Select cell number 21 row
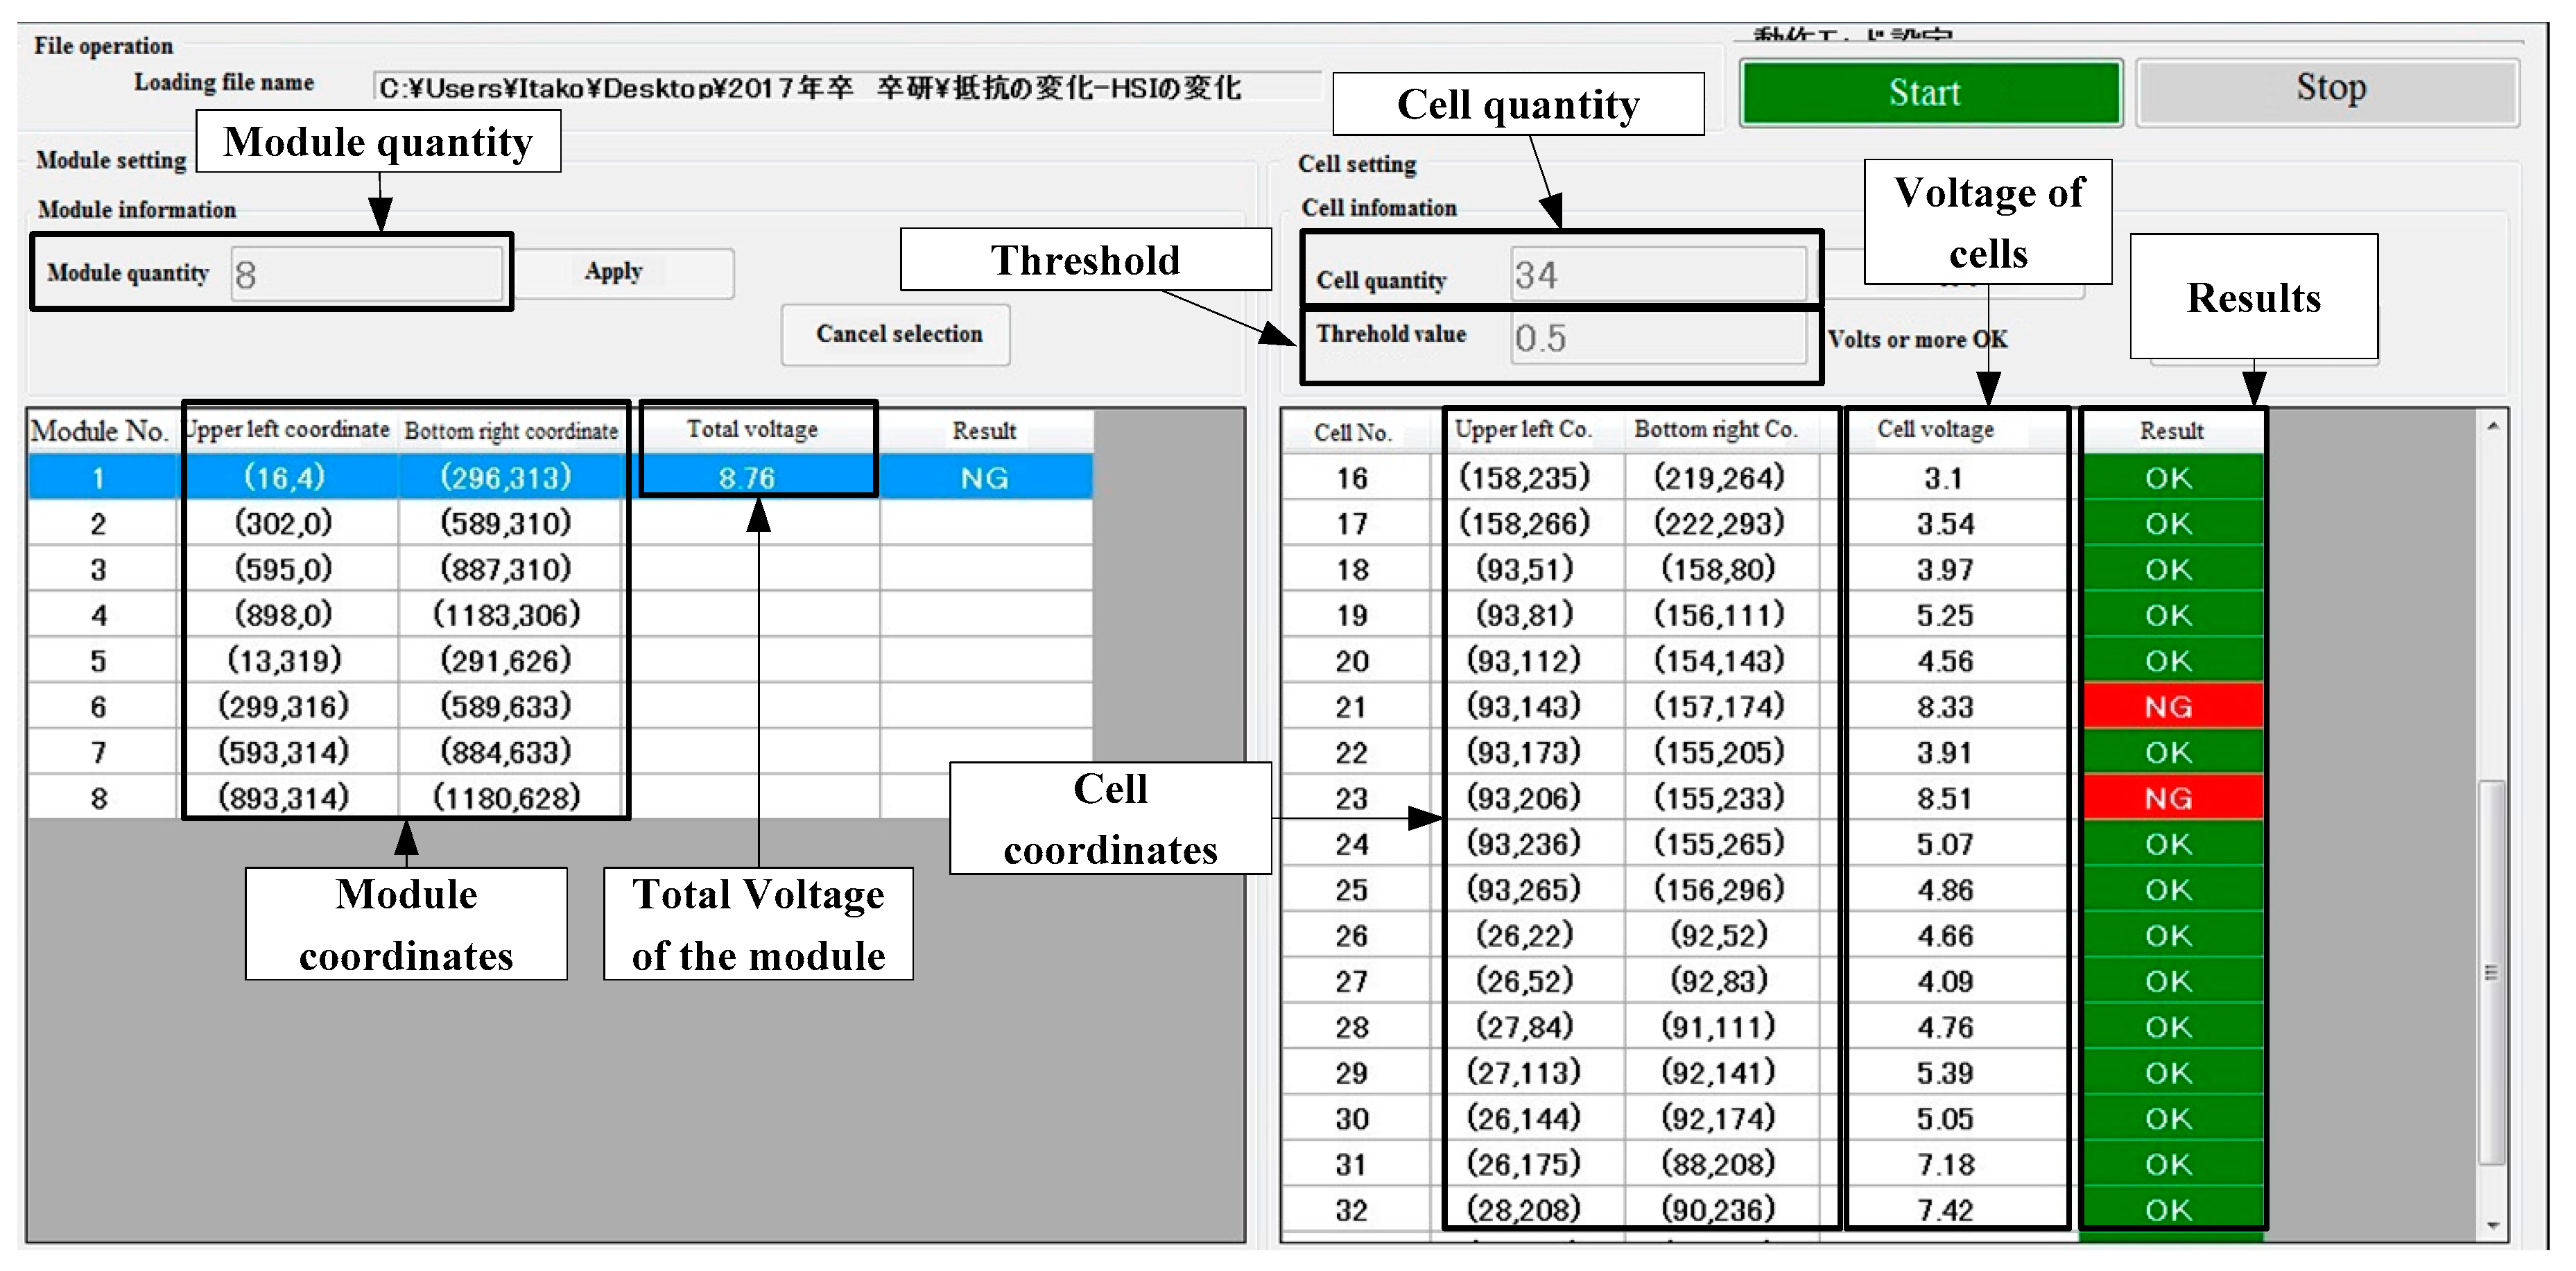The image size is (2576, 1271). [x=1352, y=706]
